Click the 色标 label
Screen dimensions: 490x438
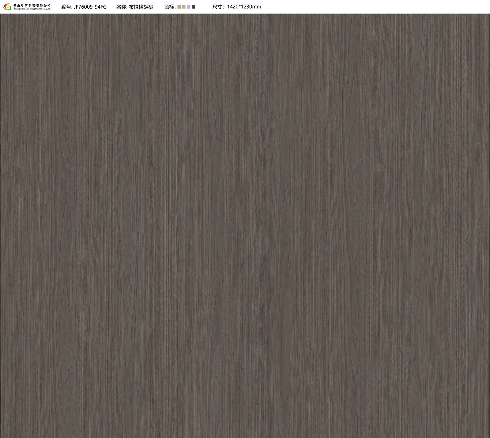(x=169, y=7)
